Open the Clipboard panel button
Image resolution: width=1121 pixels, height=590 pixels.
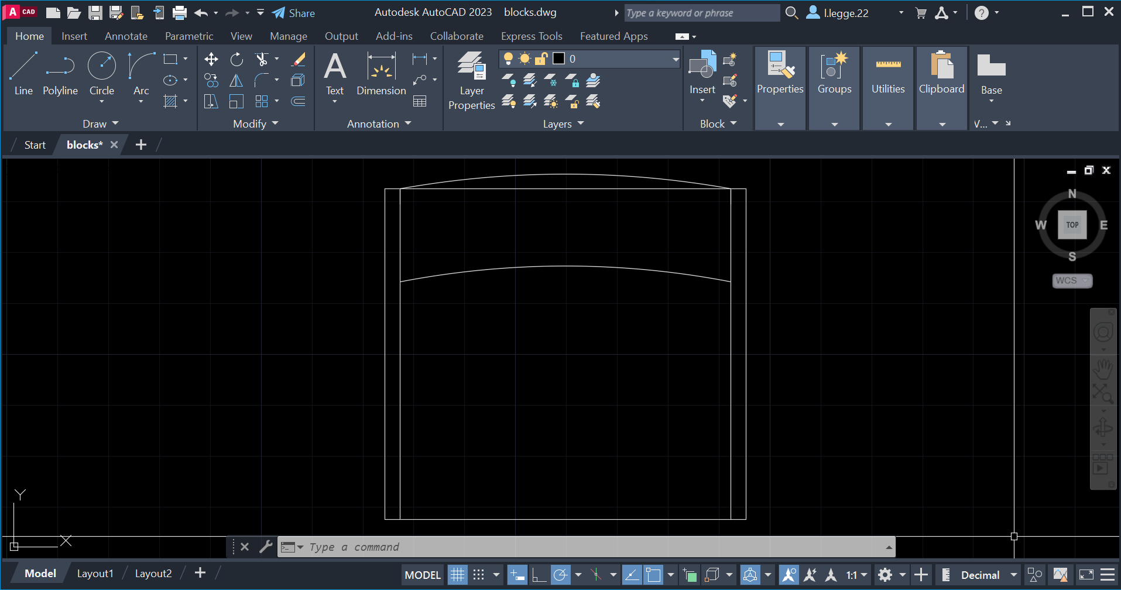(x=942, y=88)
